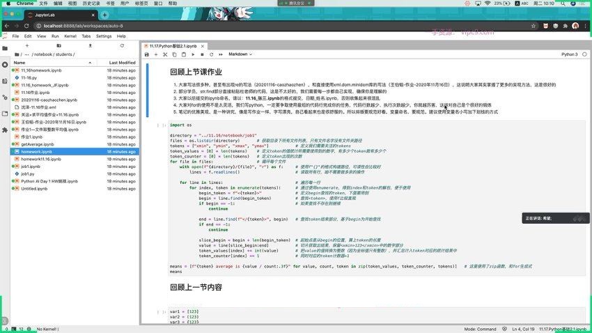Insert a new cell below using plus icon
592x333 pixels.
tap(156, 54)
